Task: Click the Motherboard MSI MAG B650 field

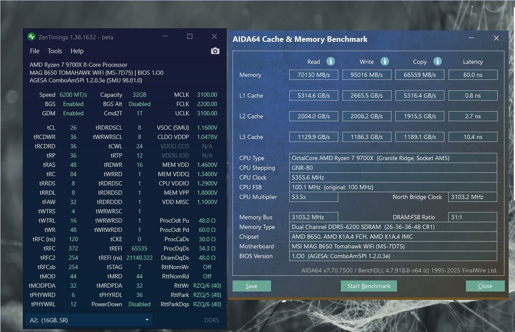Action: tap(393, 246)
